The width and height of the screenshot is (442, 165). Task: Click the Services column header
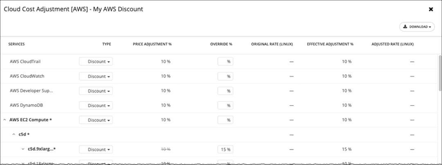pyautogui.click(x=17, y=44)
